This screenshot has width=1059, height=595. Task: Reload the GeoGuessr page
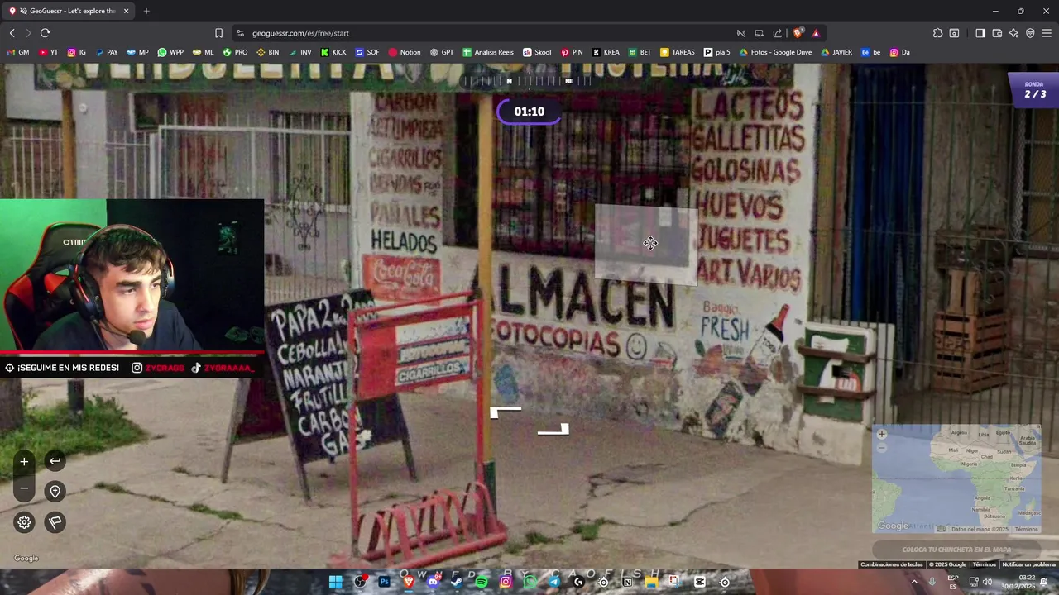pos(45,33)
